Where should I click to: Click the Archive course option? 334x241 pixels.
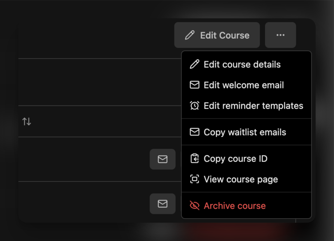[235, 206]
